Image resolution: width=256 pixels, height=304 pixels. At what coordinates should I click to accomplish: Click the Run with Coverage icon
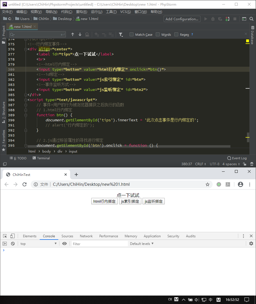pos(220,19)
